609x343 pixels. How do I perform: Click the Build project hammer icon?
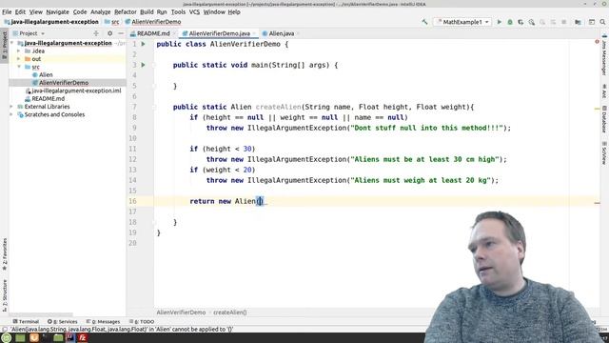point(424,22)
